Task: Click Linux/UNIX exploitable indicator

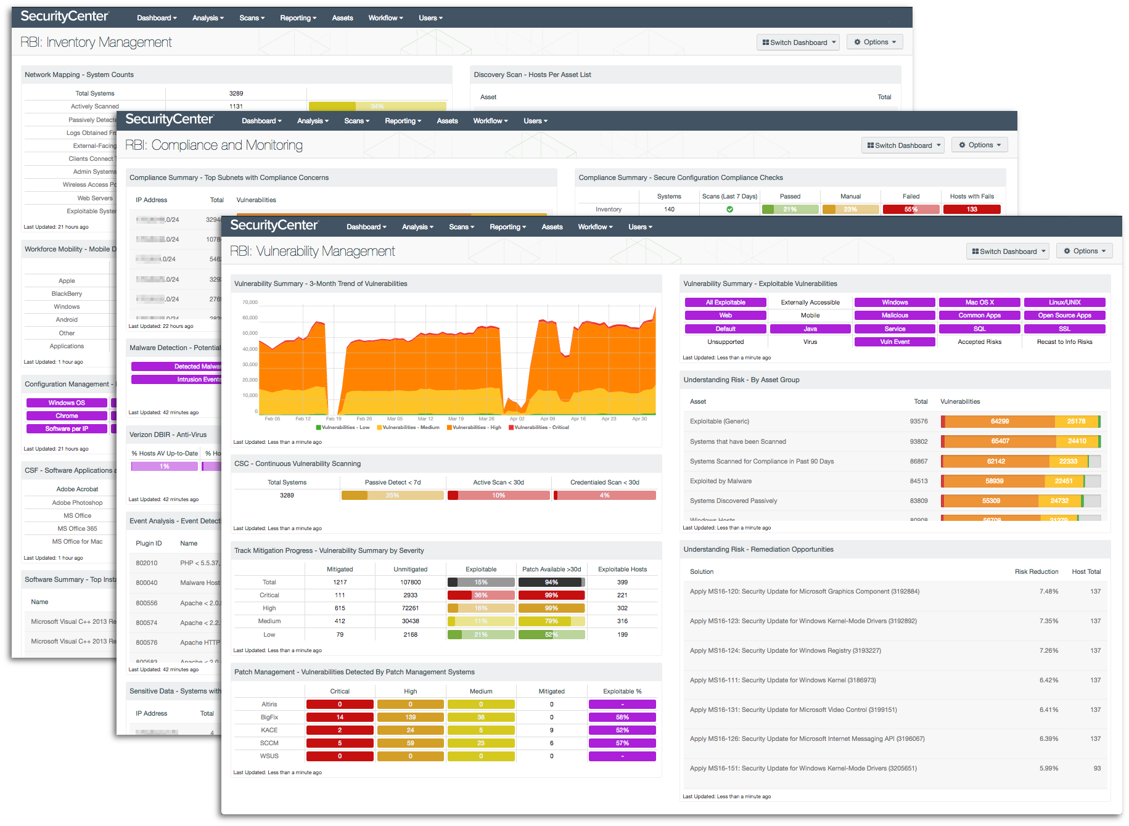Action: pos(1065,303)
